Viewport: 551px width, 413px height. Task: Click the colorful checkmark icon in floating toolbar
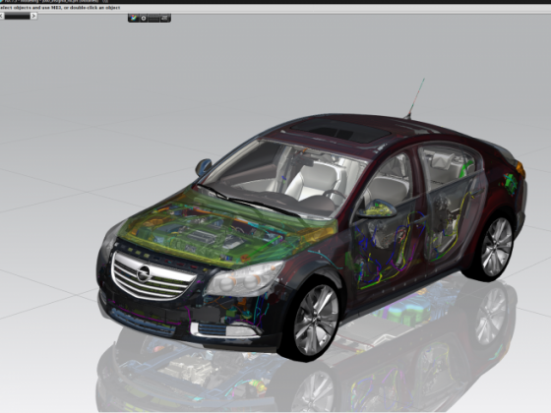(x=133, y=19)
